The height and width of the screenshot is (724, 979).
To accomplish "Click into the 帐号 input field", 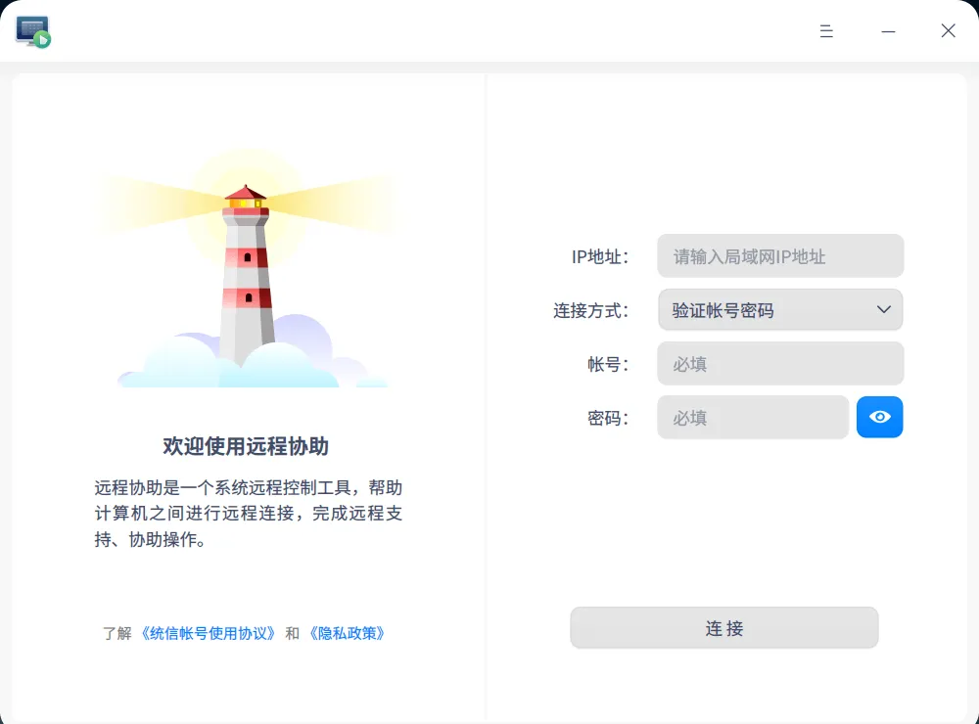I will click(780, 363).
